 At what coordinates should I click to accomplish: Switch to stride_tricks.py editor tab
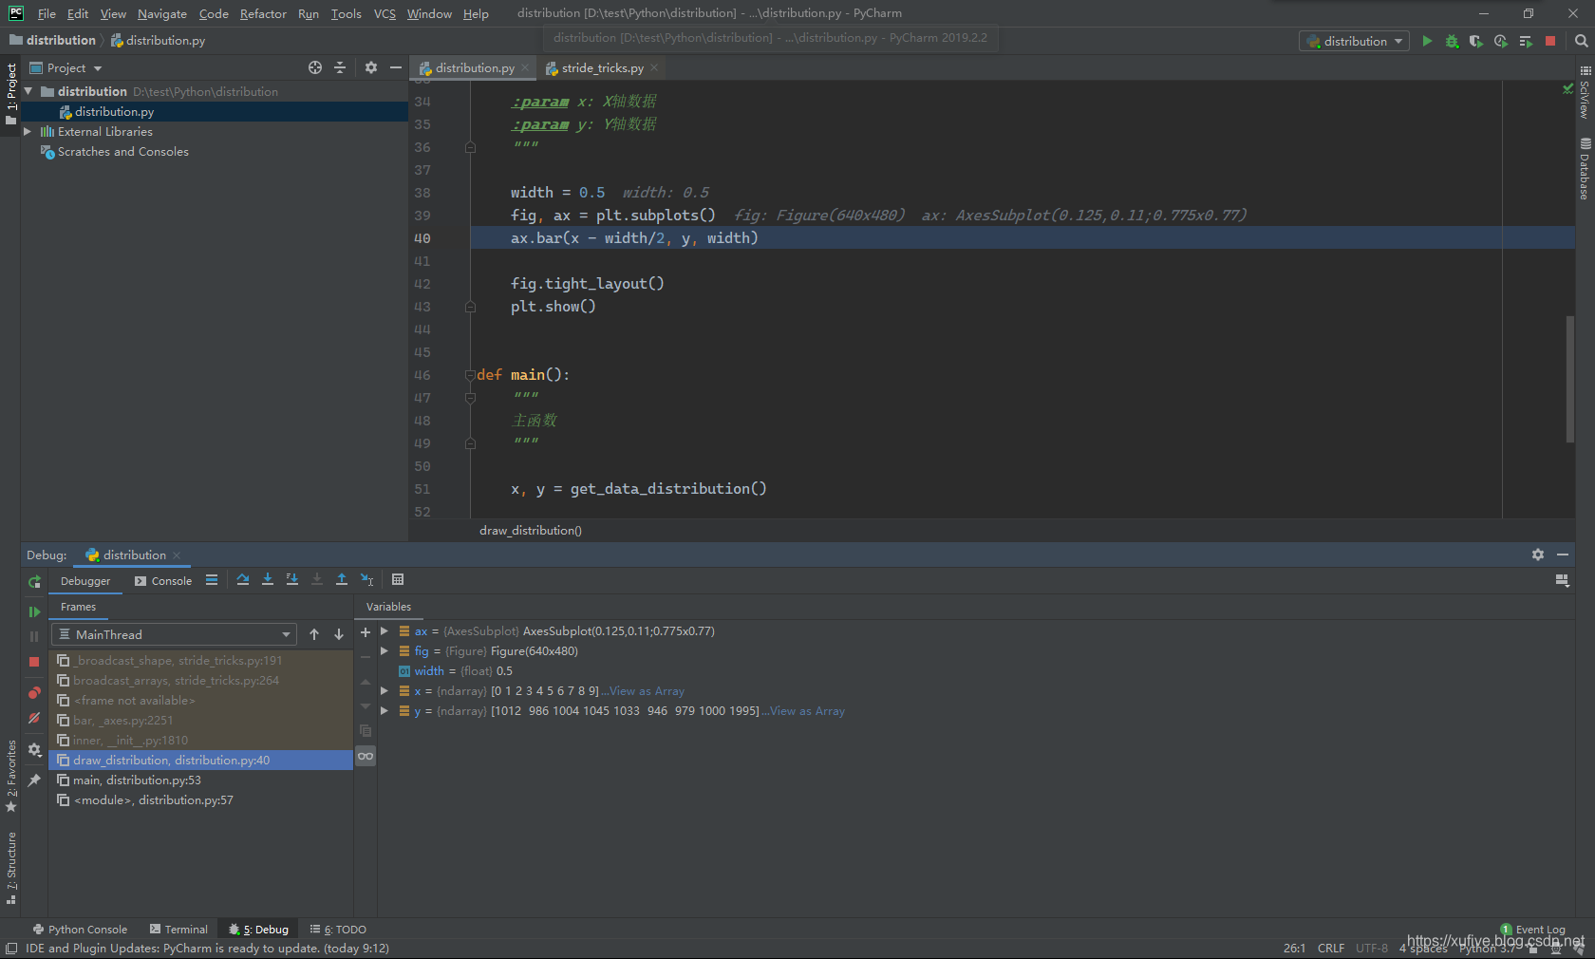[602, 67]
